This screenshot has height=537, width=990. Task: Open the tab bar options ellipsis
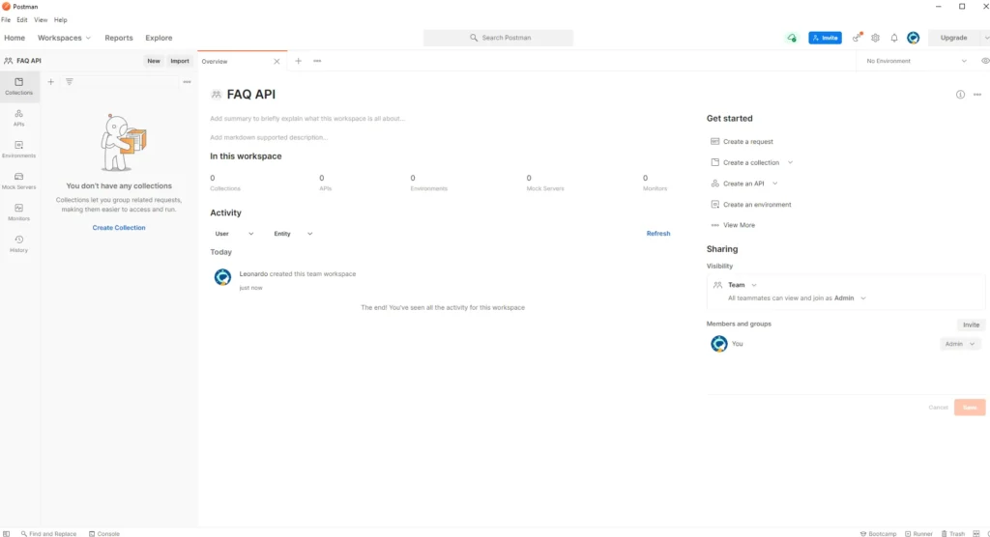click(x=317, y=61)
